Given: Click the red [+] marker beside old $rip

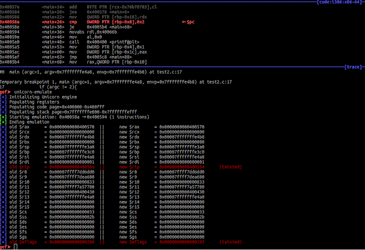Looking at the screenshot, I should pyautogui.click(x=3, y=167).
